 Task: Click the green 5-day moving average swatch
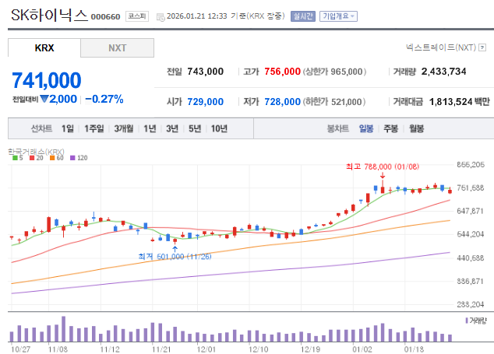(15, 158)
